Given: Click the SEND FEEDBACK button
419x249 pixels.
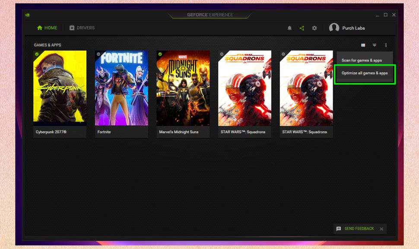Looking at the screenshot, I should (359, 229).
